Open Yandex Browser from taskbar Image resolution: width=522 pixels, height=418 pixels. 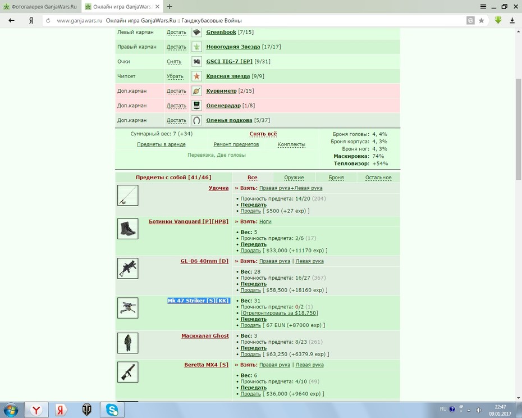point(36,410)
